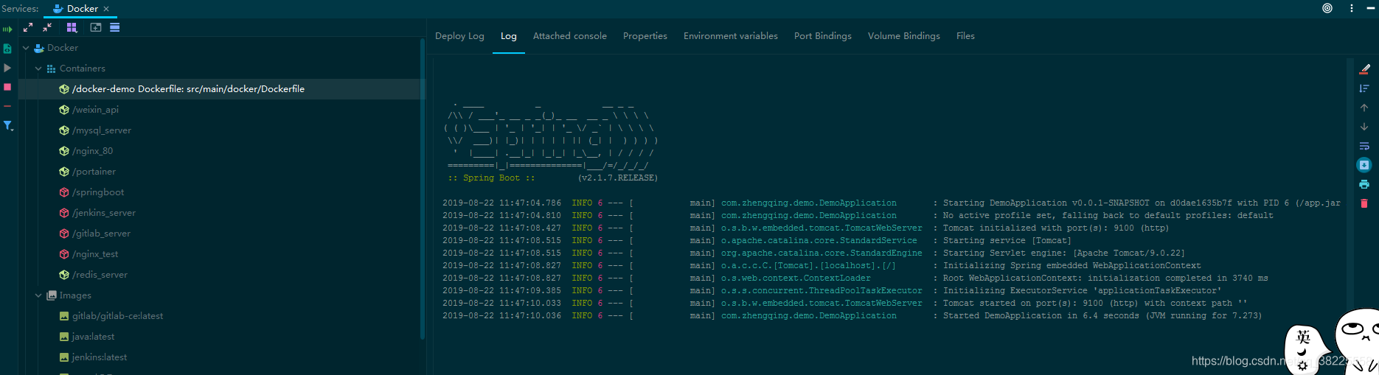Open the Attached console tab
This screenshot has width=1379, height=375.
coord(570,36)
